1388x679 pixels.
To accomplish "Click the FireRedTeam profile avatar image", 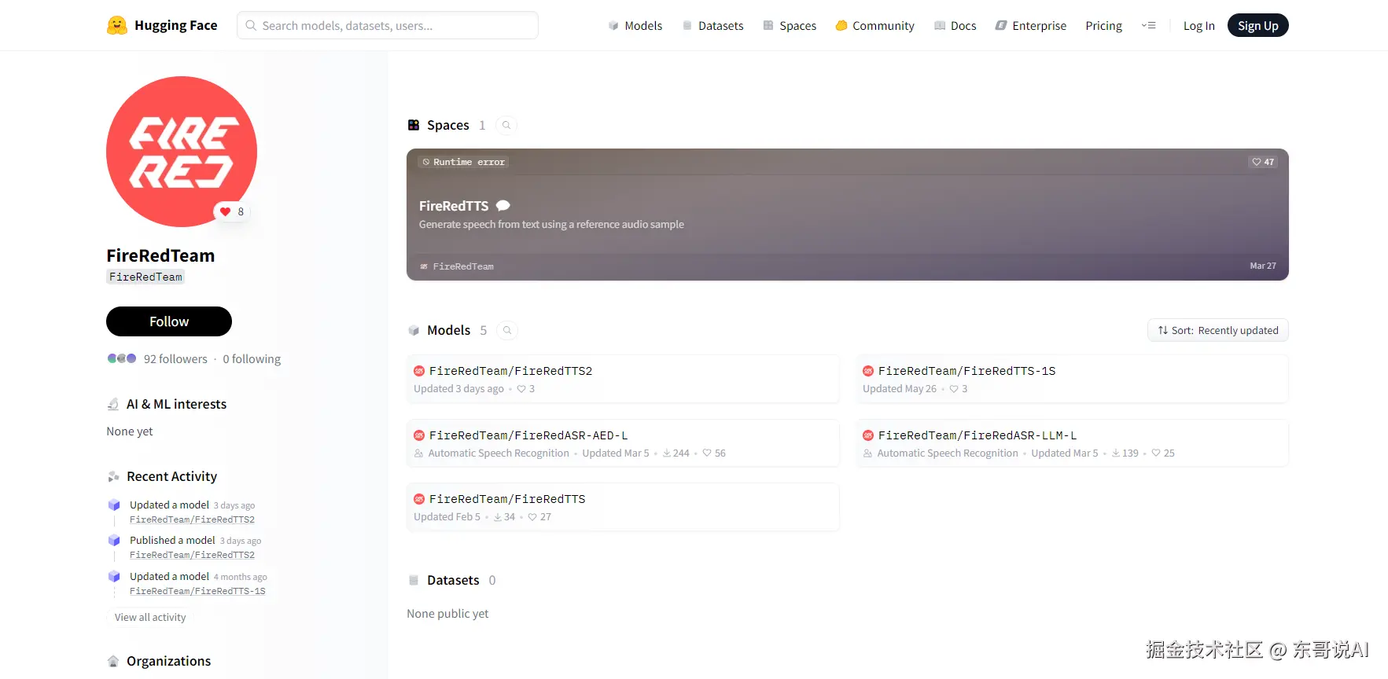I will pos(182,152).
